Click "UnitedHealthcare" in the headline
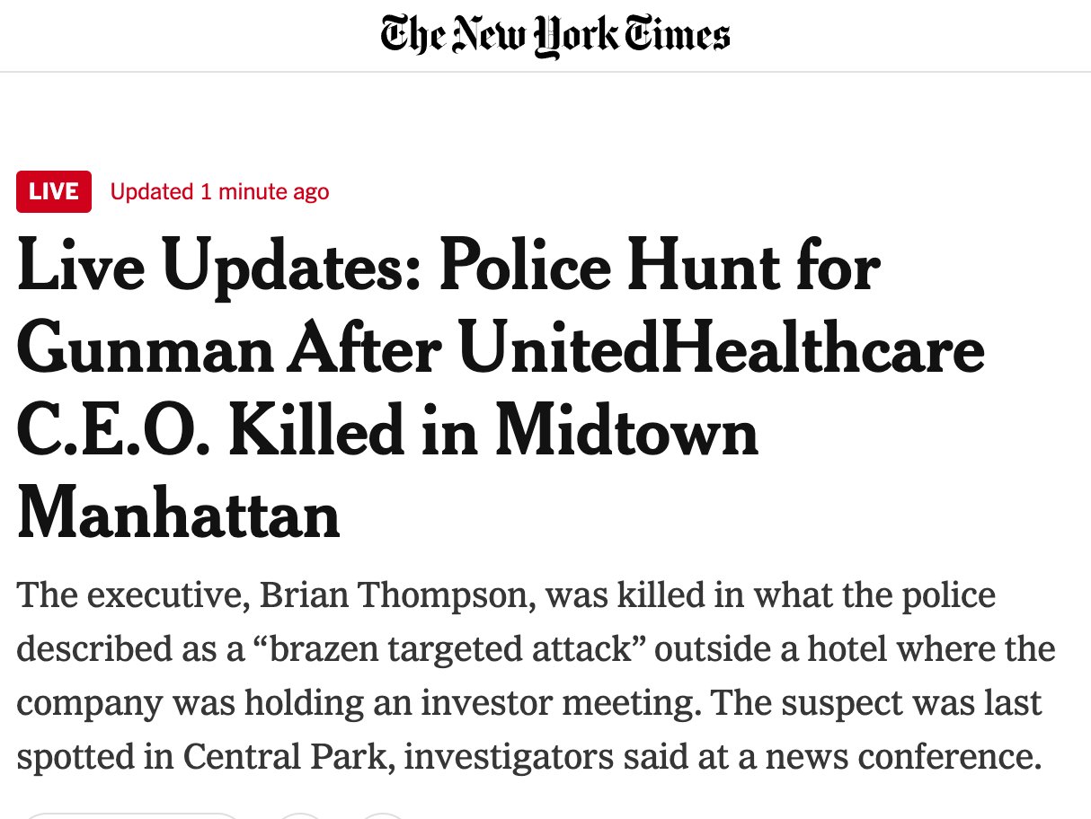 (723, 350)
